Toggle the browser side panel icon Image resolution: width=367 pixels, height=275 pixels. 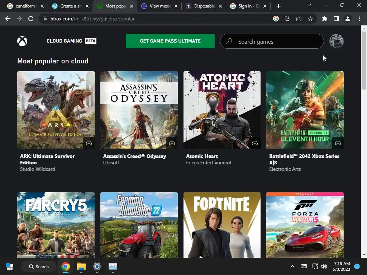tap(336, 19)
